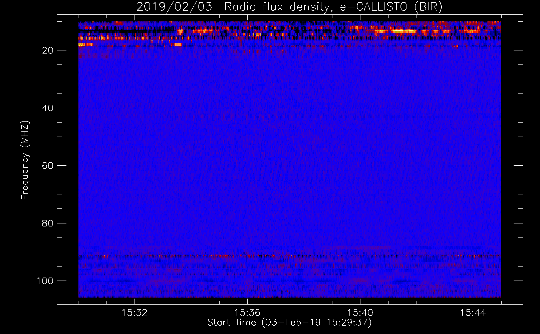Click the 15:36 time tick label
The height and width of the screenshot is (334, 540).
click(x=247, y=313)
